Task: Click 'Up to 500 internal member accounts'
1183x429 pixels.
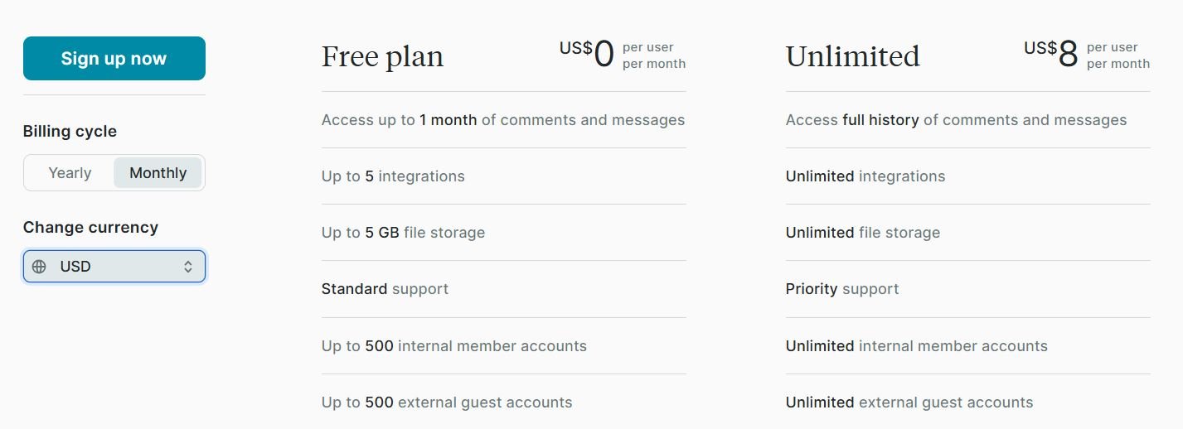Action: [x=454, y=346]
